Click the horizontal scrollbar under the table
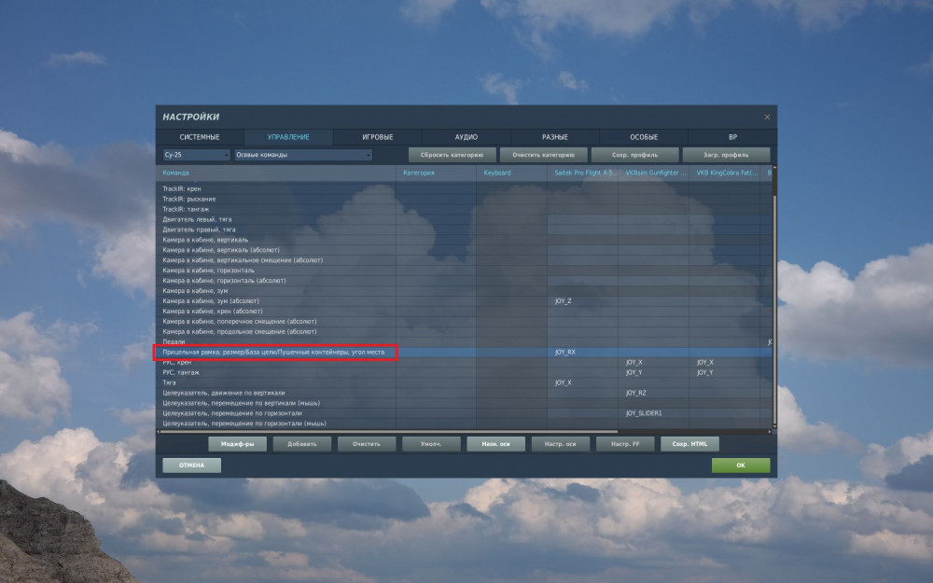The height and width of the screenshot is (583, 933). pos(387,432)
